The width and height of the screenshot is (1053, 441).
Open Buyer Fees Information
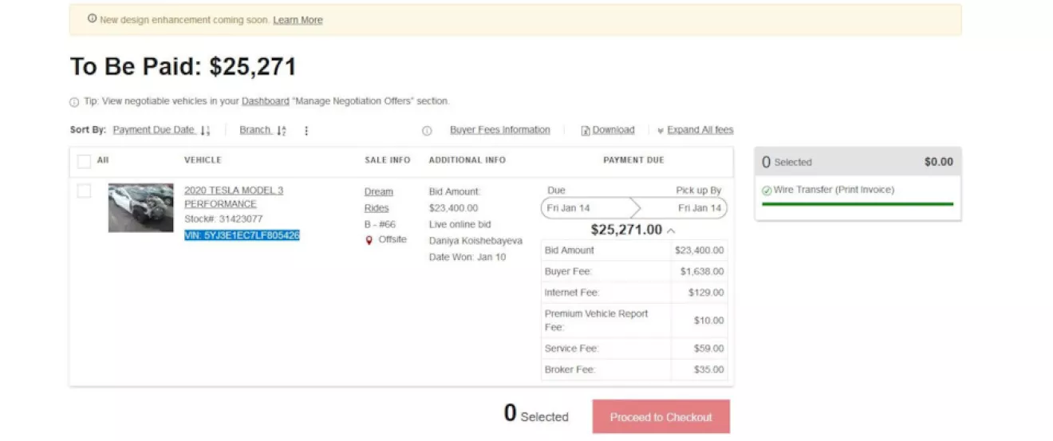pos(499,130)
